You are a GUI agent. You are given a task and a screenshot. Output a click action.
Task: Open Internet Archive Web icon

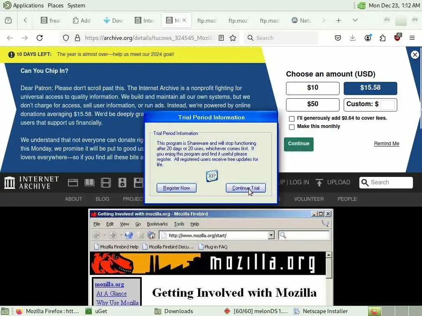click(73, 183)
